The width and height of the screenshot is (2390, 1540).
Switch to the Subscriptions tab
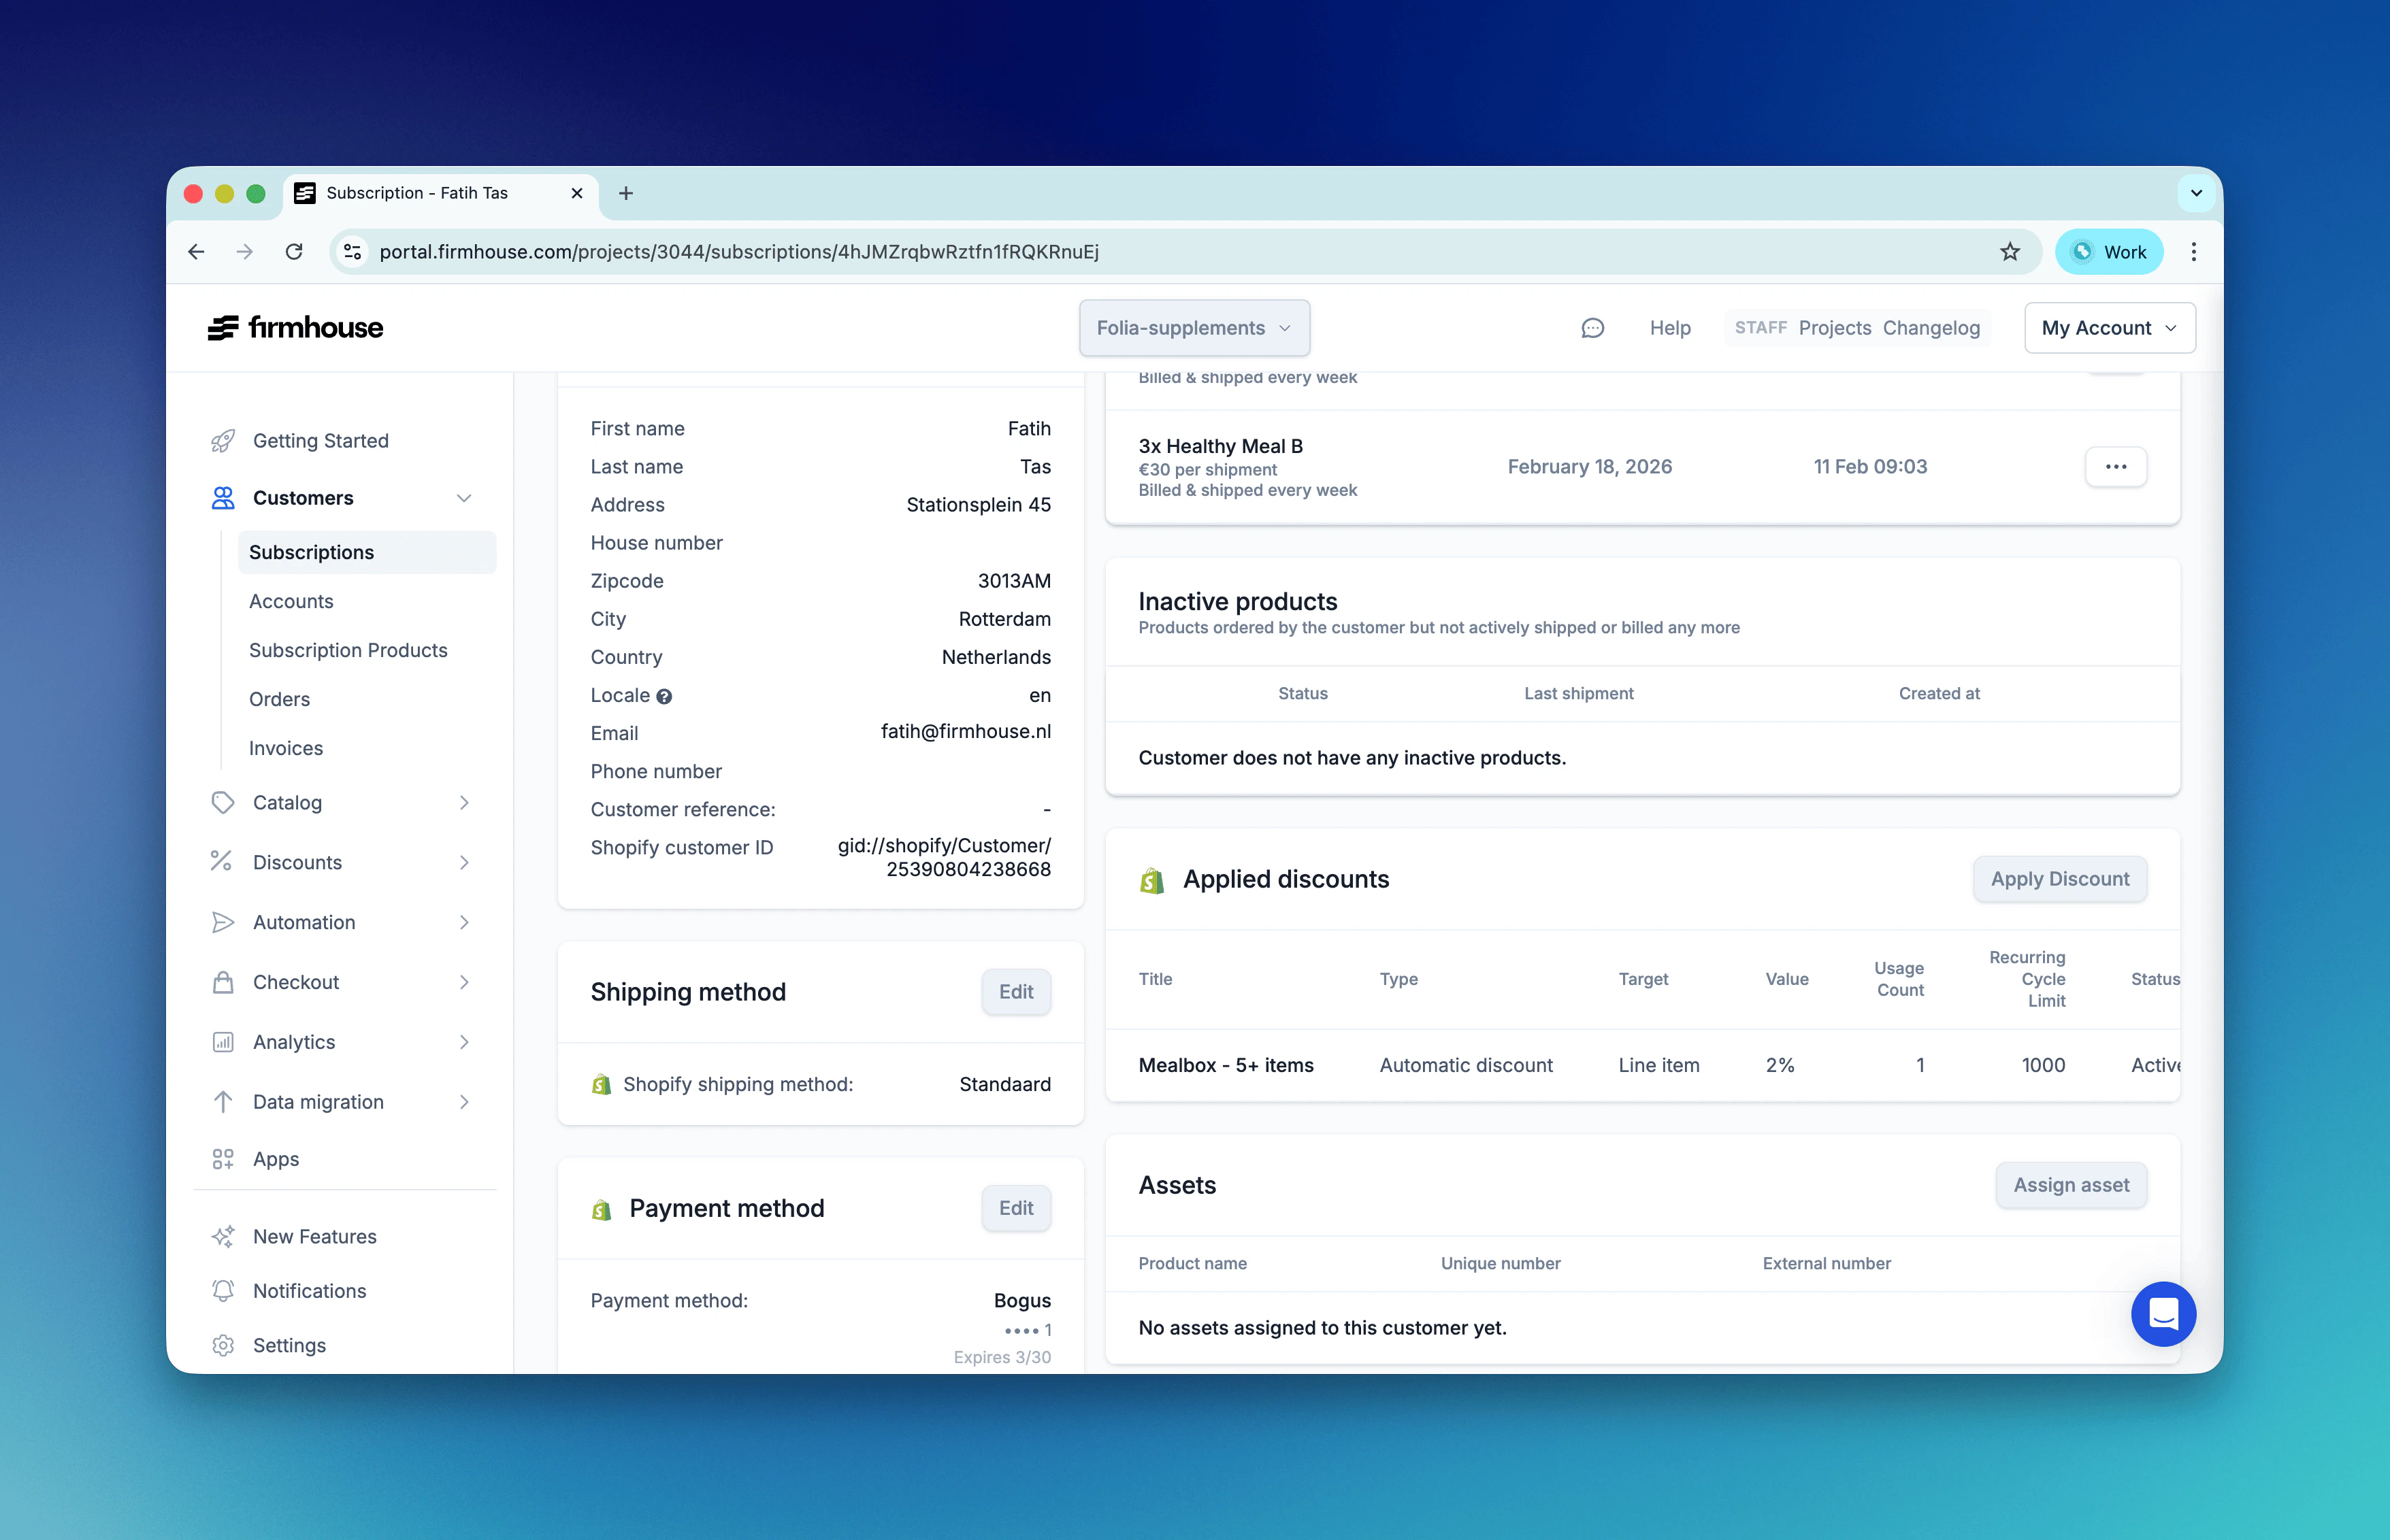(311, 551)
